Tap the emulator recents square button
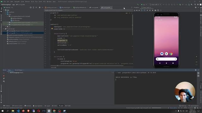The width and height of the screenshot is (202, 113). point(173,63)
